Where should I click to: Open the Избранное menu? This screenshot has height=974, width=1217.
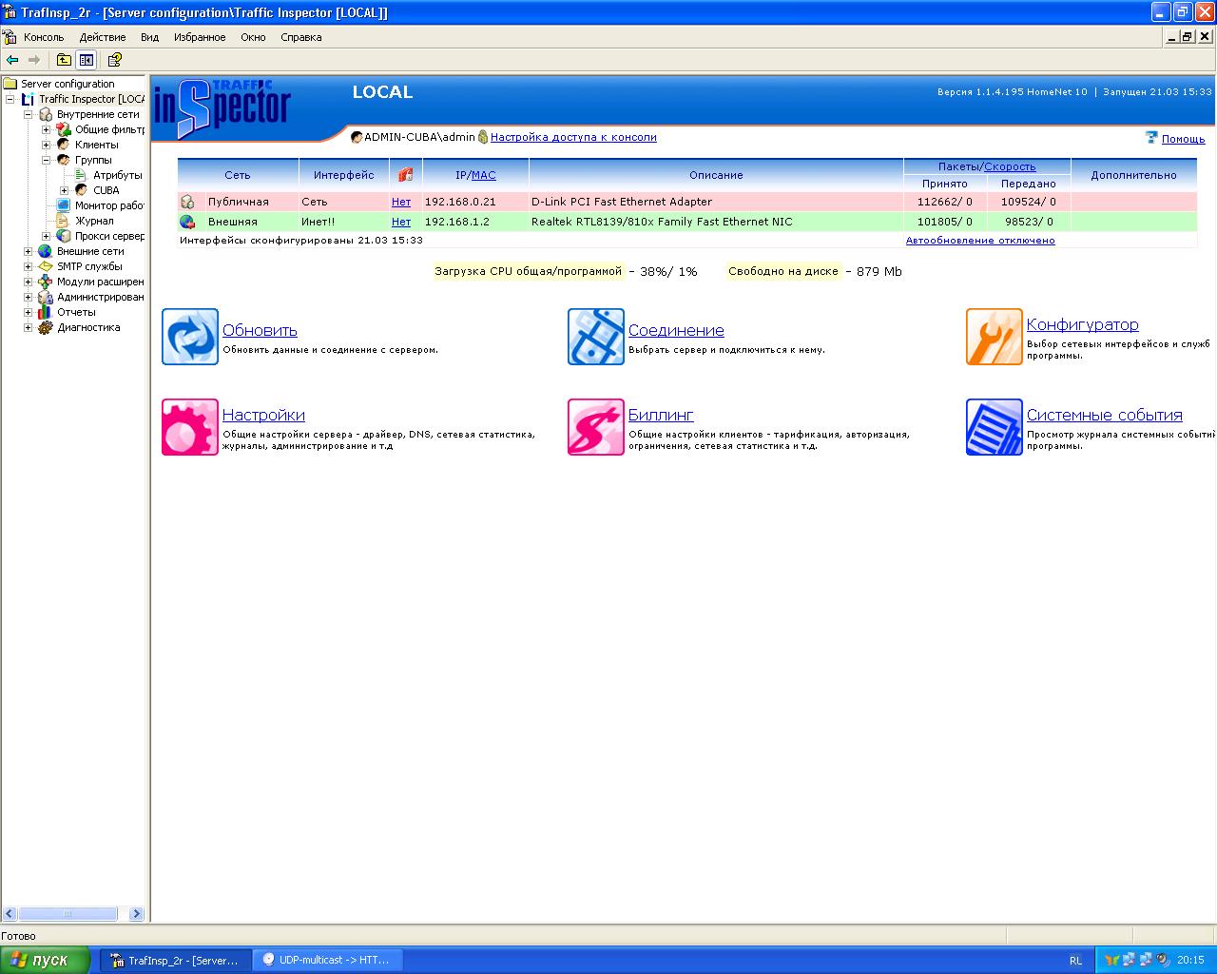tap(200, 37)
